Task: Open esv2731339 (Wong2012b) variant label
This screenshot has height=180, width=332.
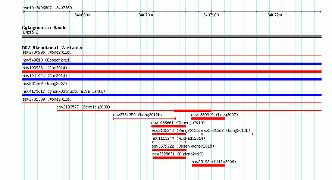Action: [47, 99]
